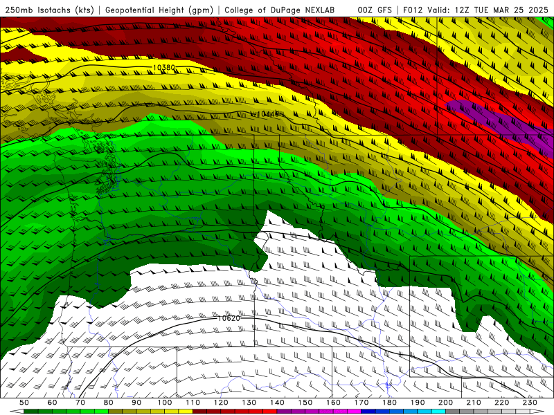
Task: Click the 230 value on the color scale
Action: click(x=530, y=403)
